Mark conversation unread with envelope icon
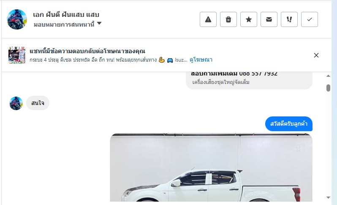This screenshot has width=337, height=205. 269,19
